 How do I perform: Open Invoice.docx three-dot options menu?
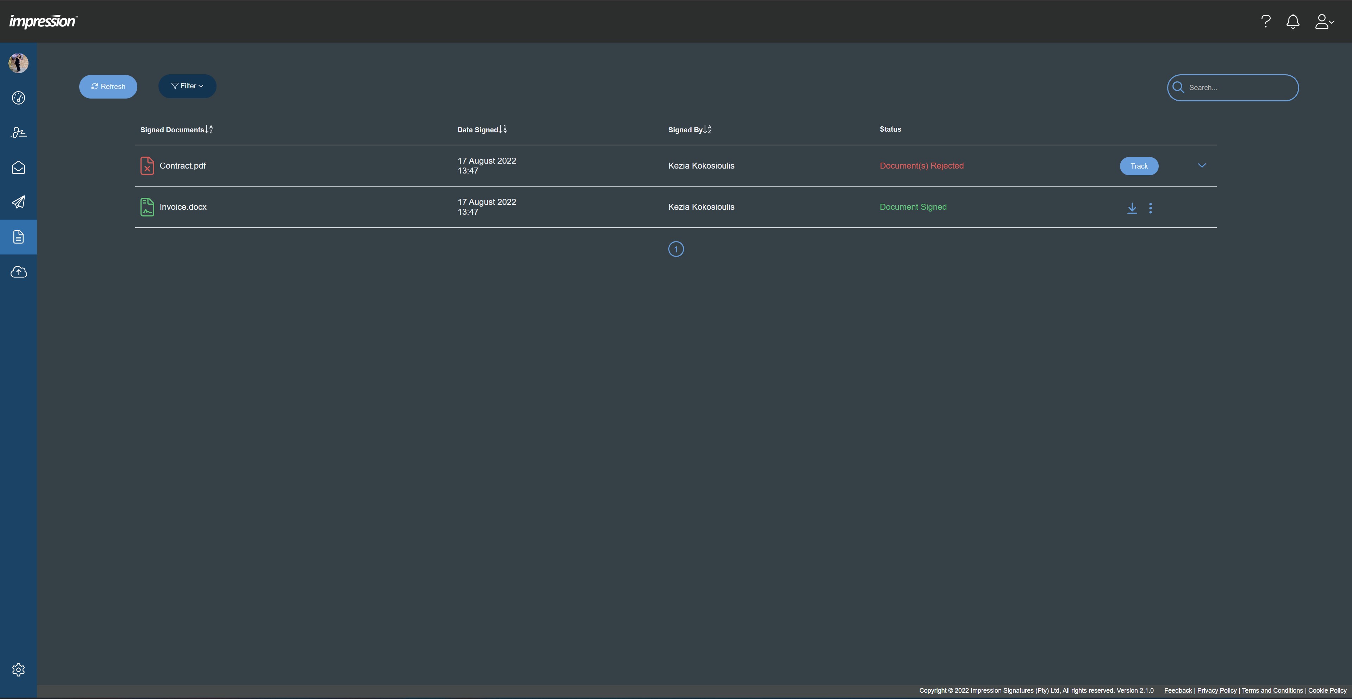[1151, 208]
